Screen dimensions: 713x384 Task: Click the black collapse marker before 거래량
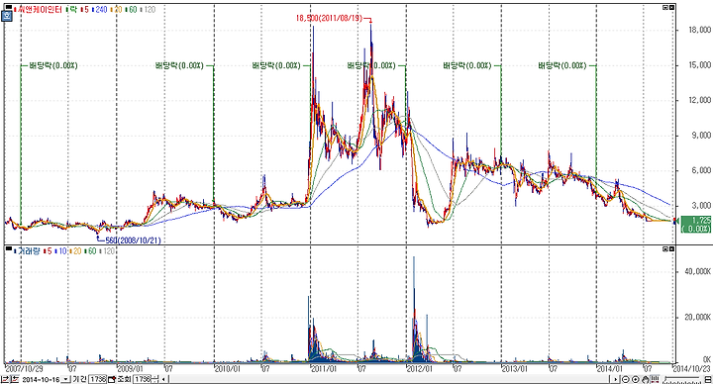point(8,248)
